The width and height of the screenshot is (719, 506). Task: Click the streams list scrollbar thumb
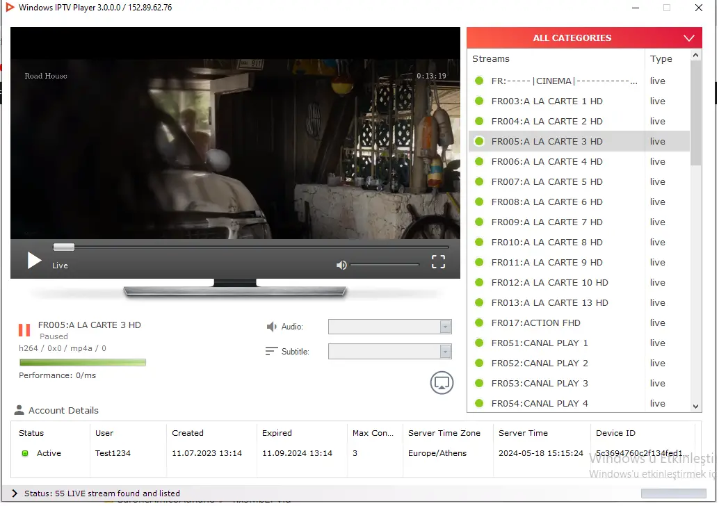point(697,113)
